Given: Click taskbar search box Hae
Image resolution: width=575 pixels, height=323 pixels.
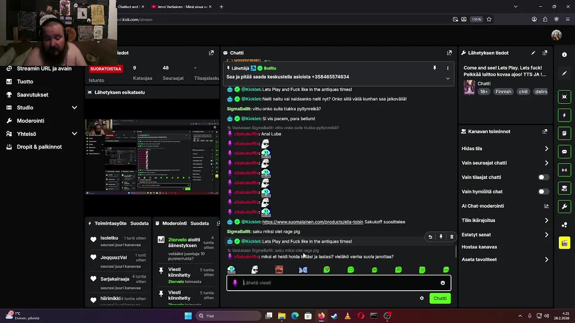Looking at the screenshot, I should click(227, 316).
